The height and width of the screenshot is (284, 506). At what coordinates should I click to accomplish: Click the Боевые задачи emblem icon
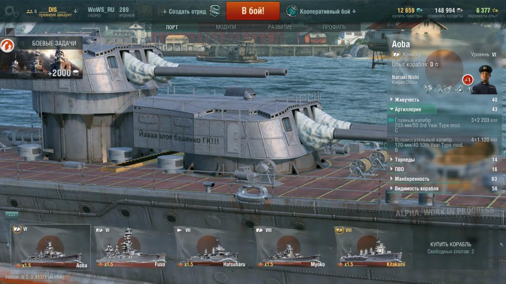pos(7,45)
